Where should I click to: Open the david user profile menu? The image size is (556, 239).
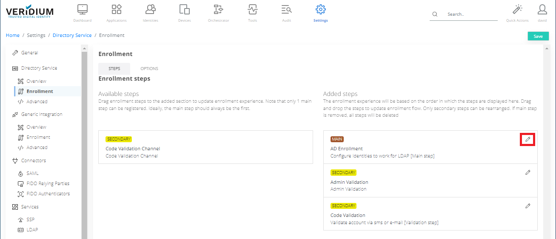point(542,10)
